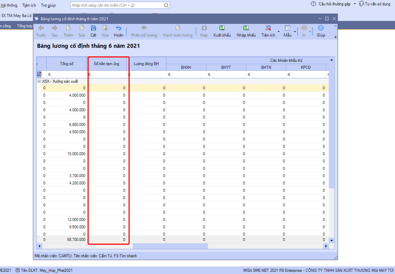This screenshot has height=274, width=395.
Task: Click the Số tiền tạm ứng column header
Action: pyautogui.click(x=106, y=64)
